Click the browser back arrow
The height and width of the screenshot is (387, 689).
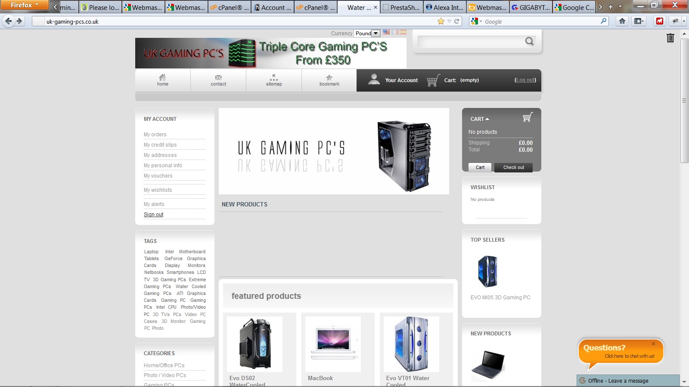click(9, 21)
